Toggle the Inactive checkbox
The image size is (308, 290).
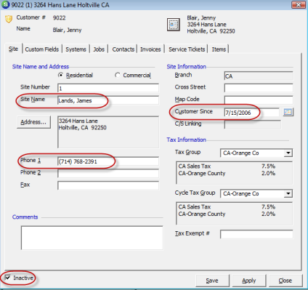(x=8, y=278)
